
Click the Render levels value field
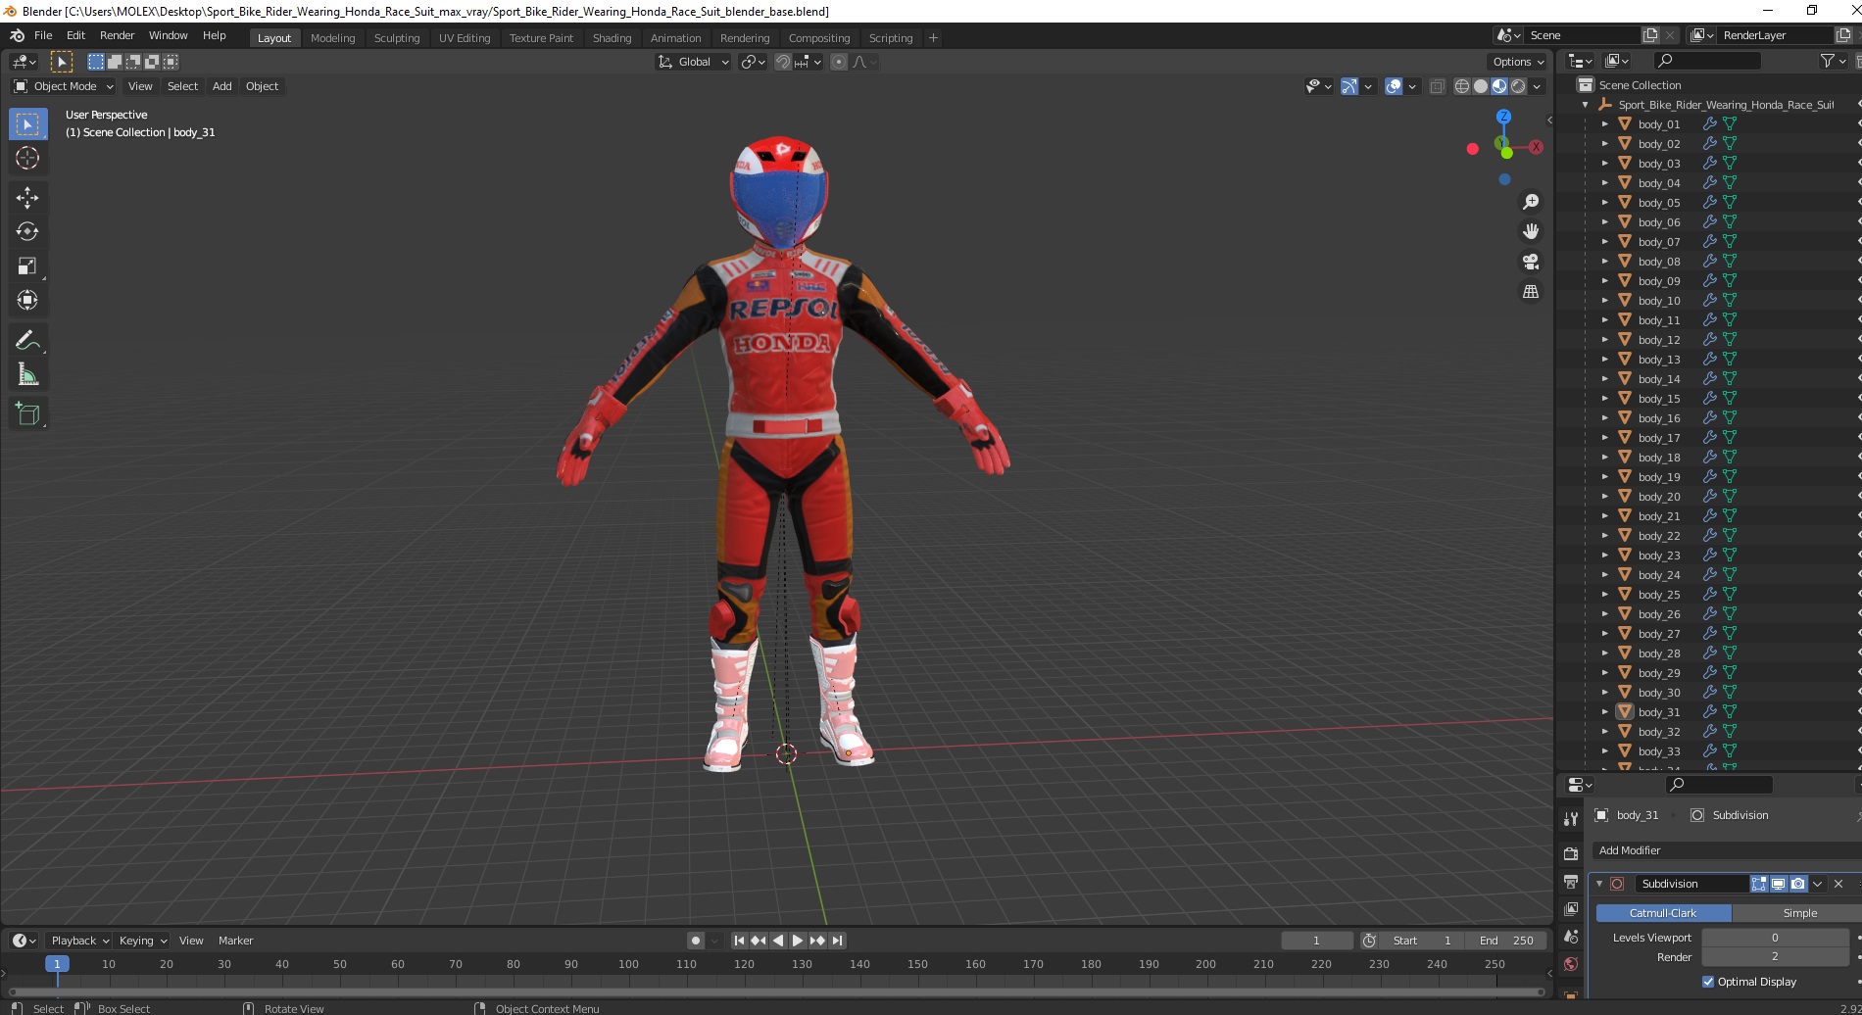tap(1775, 957)
